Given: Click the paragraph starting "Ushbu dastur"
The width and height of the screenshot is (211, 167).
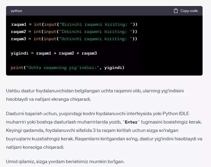Looking at the screenshot, I should click(95, 95).
